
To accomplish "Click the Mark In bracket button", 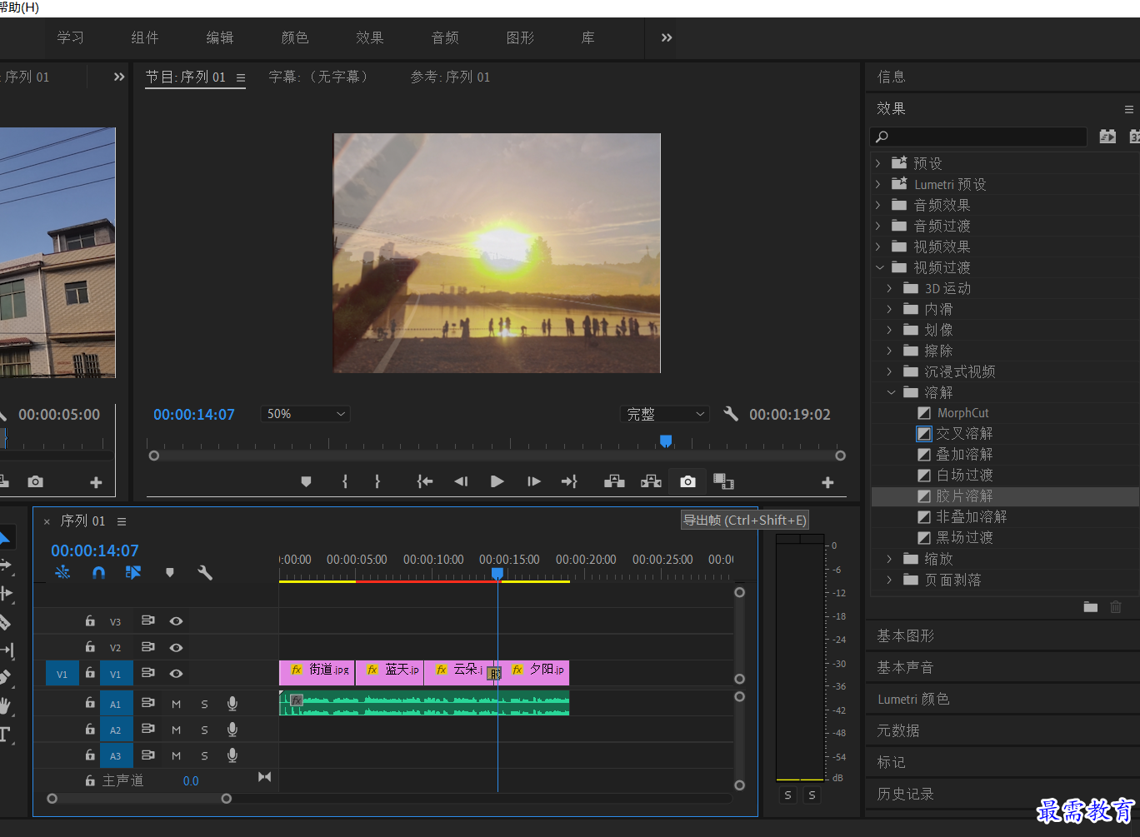I will pyautogui.click(x=344, y=481).
